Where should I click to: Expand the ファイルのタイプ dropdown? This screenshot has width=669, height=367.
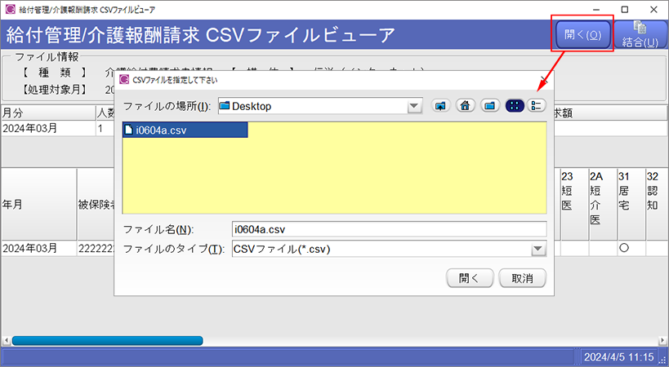pos(538,249)
